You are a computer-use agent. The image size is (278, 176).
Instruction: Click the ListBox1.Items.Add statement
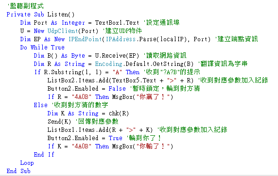click(100, 130)
